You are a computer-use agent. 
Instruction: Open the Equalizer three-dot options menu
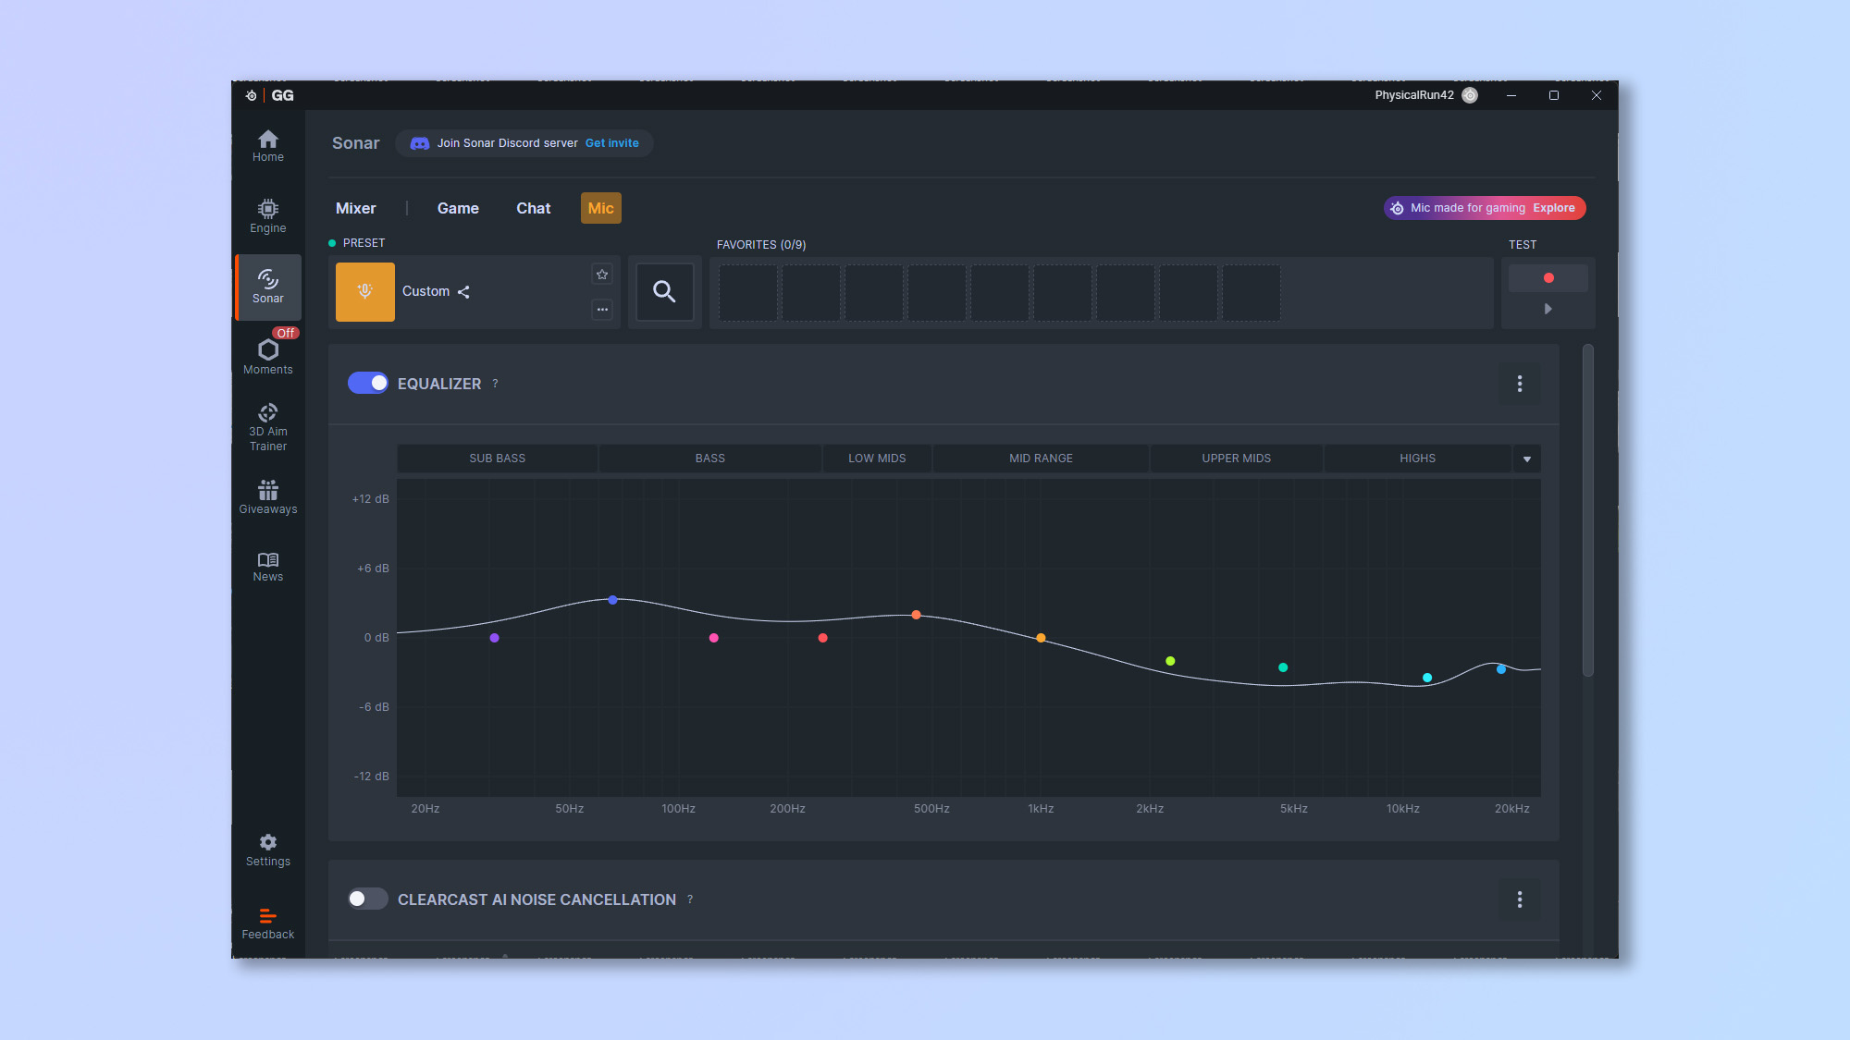coord(1520,384)
